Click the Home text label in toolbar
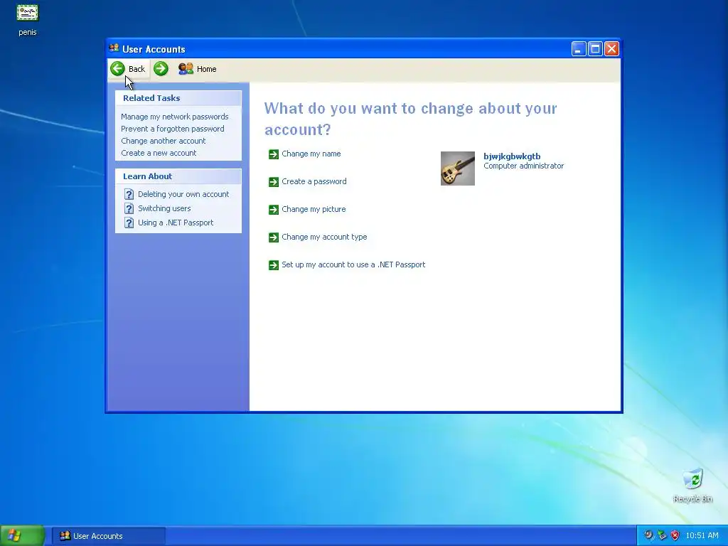This screenshot has height=546, width=728. point(207,69)
